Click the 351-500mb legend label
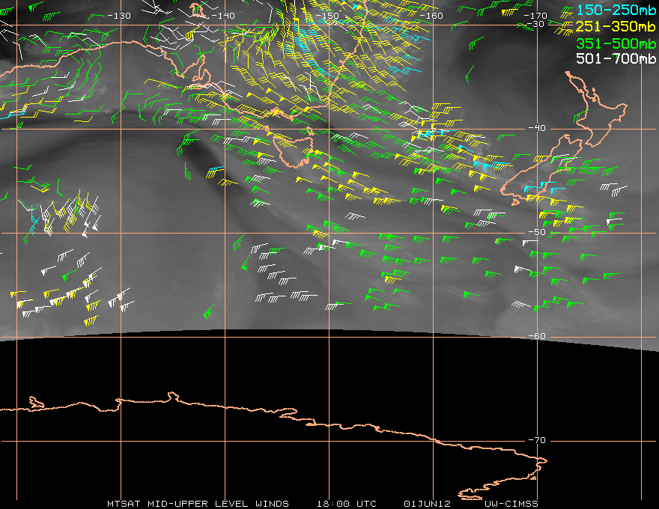 616,43
